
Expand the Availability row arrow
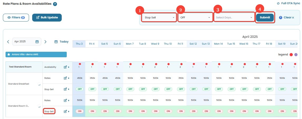click(x=69, y=67)
